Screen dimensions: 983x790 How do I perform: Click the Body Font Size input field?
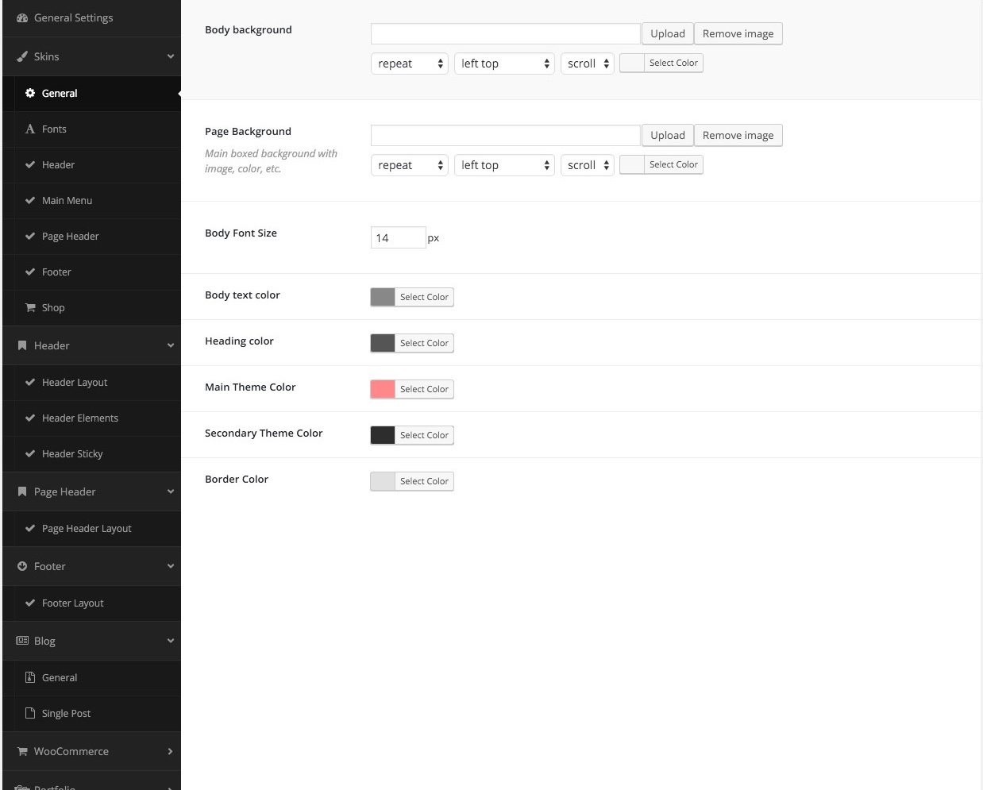pos(398,237)
